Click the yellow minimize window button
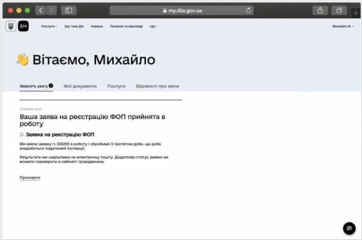Viewport: 362px width, 240px height. [19, 10]
